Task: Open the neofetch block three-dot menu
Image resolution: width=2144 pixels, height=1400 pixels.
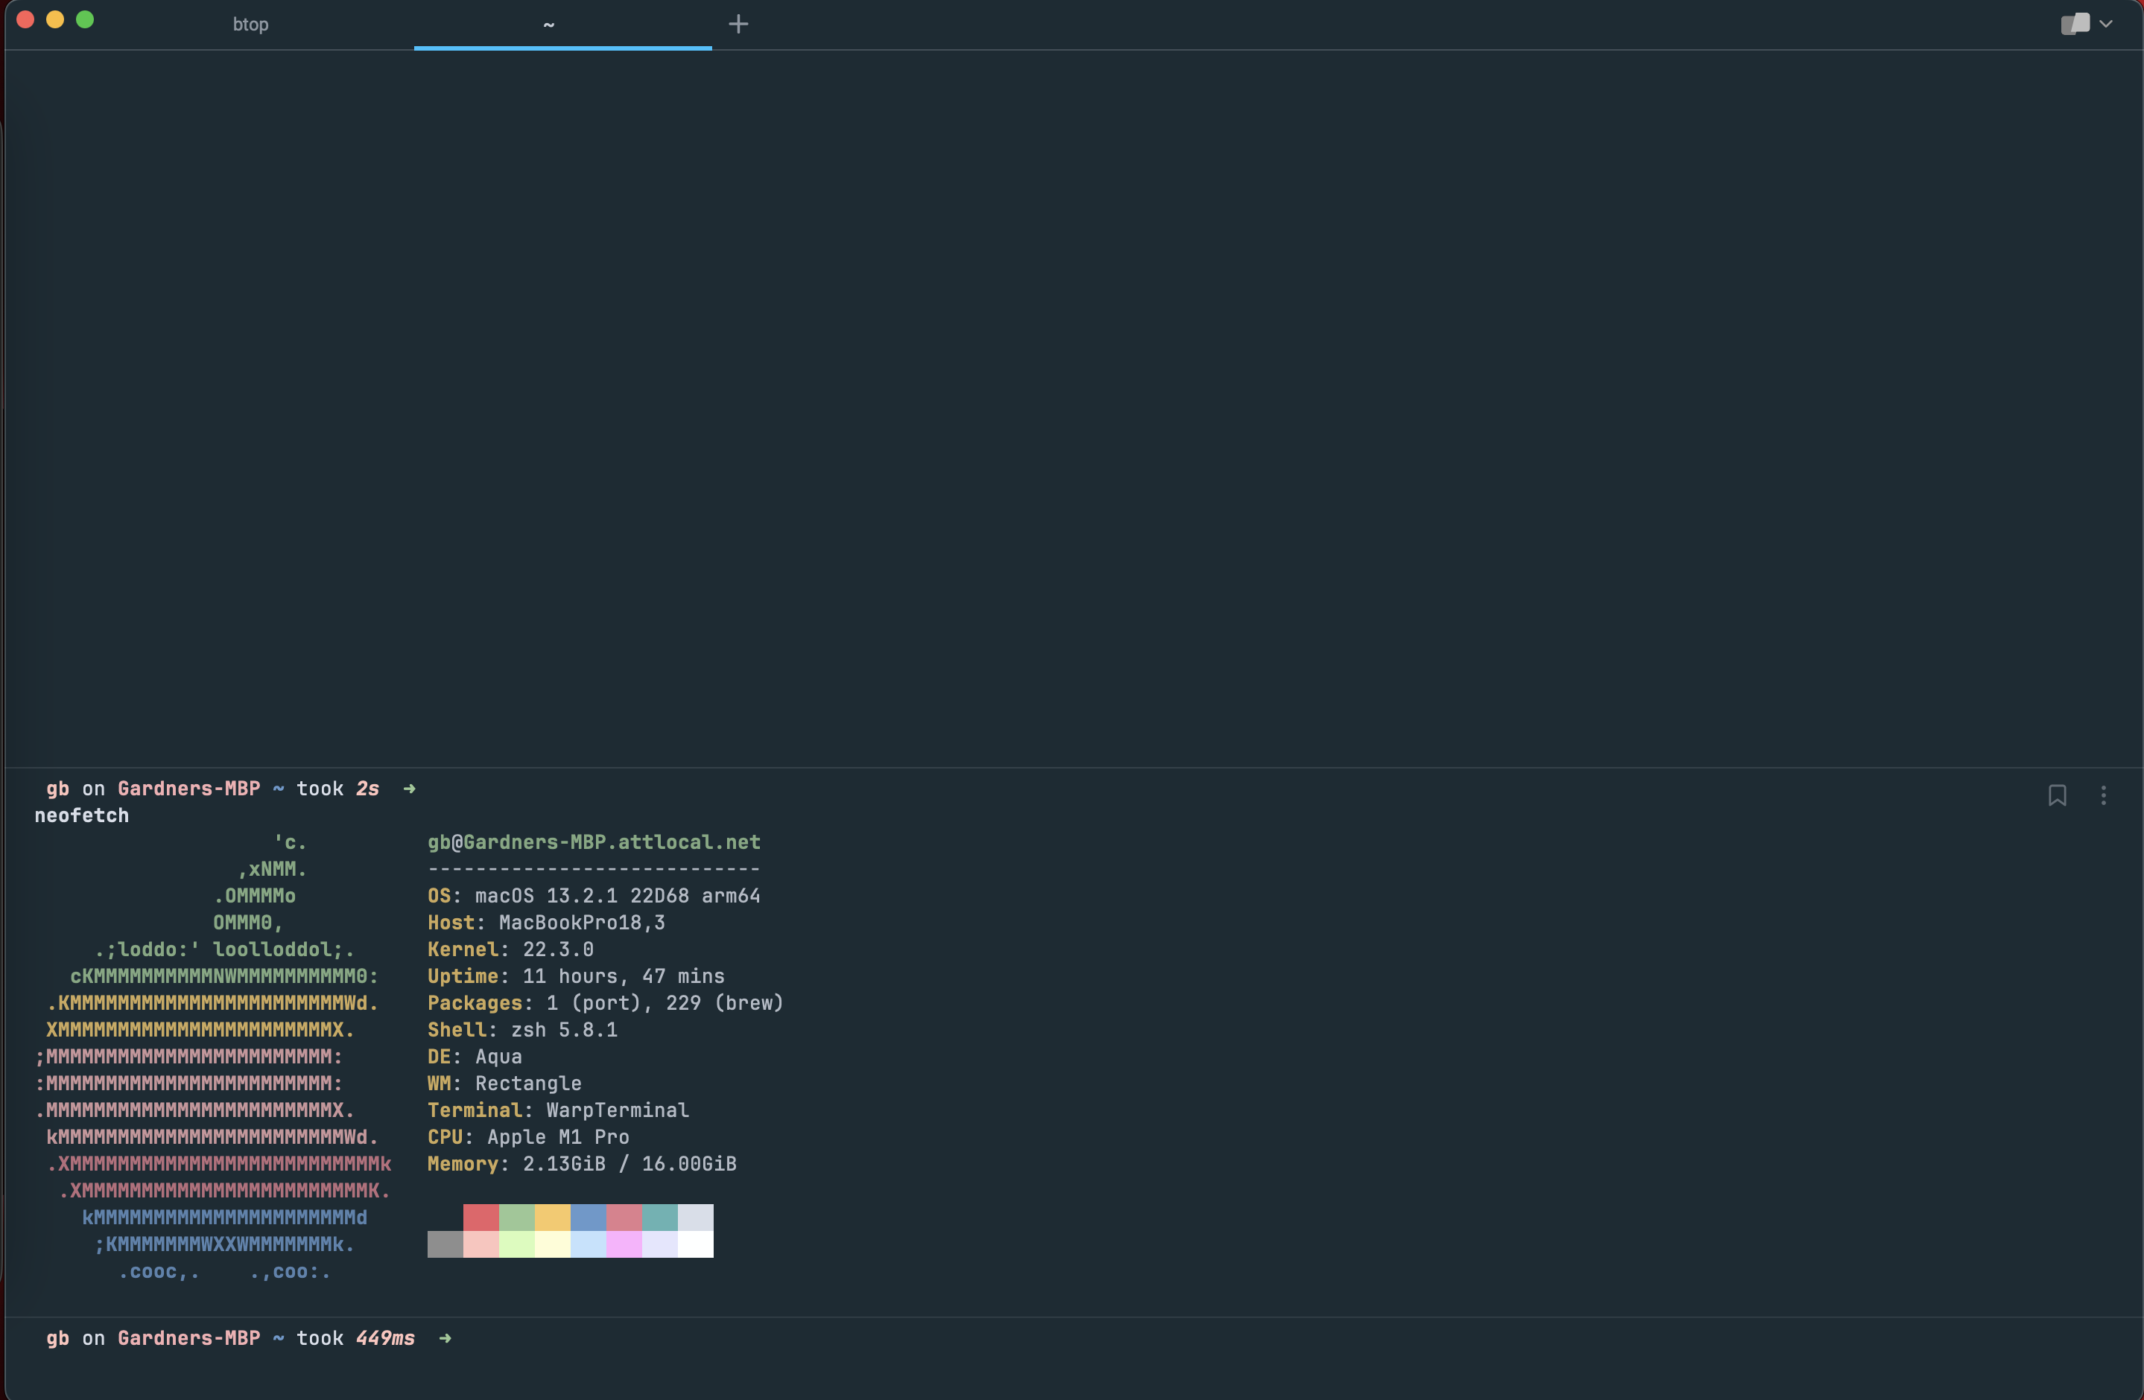Action: pyautogui.click(x=2104, y=795)
